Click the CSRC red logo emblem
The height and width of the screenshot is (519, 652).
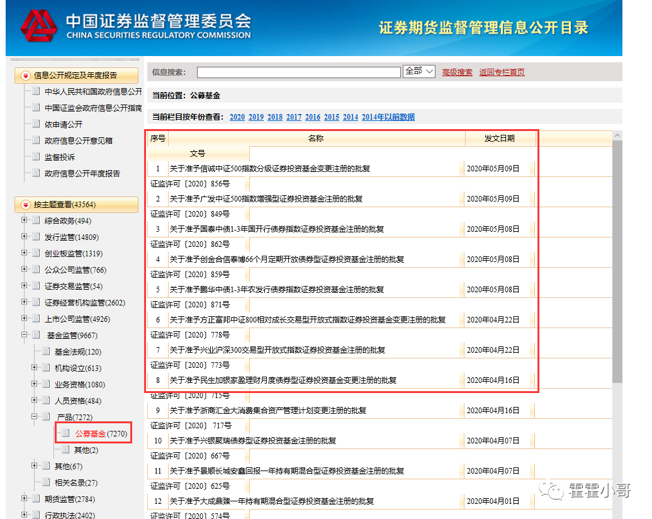[x=39, y=26]
